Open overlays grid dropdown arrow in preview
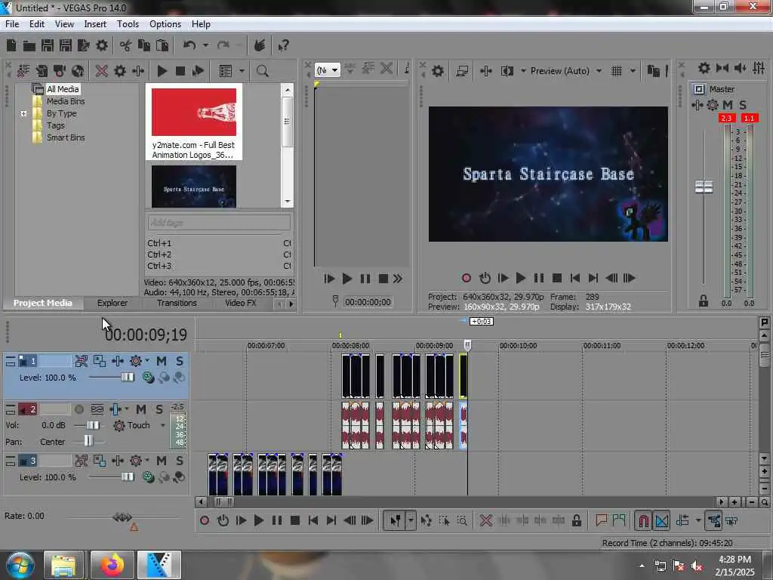The image size is (773, 580). [x=633, y=71]
